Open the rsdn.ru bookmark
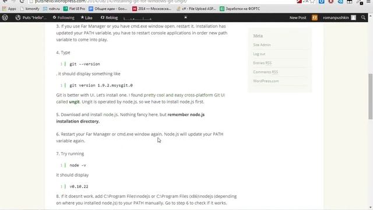Screen dimensions: 373x210 pos(51,9)
